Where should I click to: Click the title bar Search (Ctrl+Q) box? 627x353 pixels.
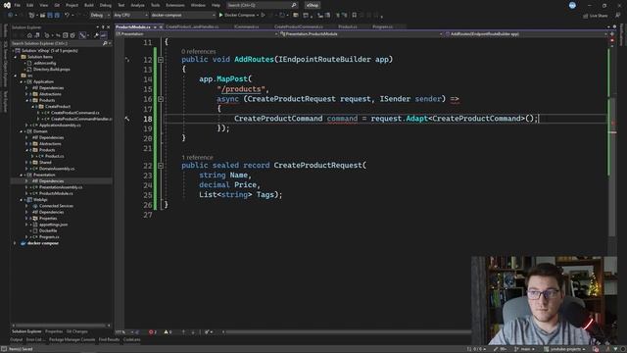pyautogui.click(x=262, y=5)
